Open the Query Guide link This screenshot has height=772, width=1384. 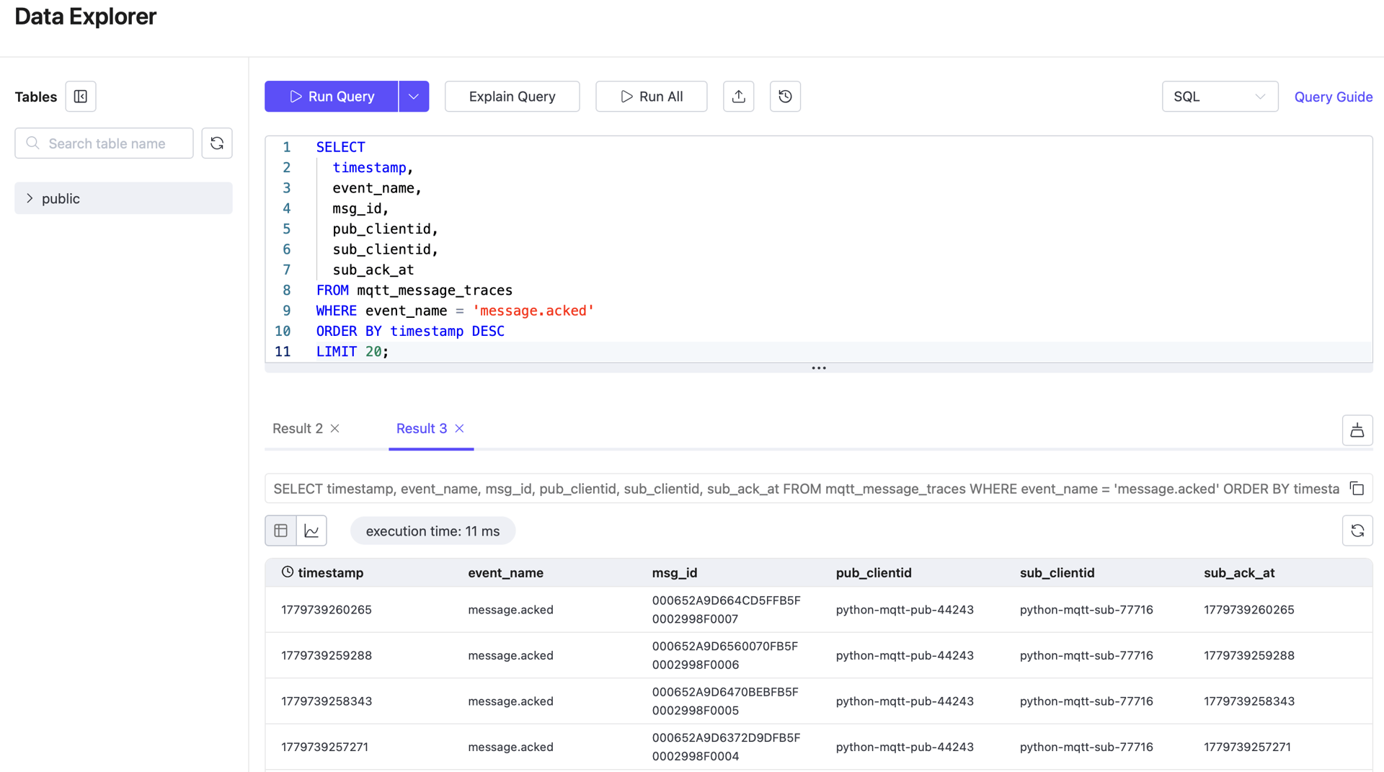1334,97
